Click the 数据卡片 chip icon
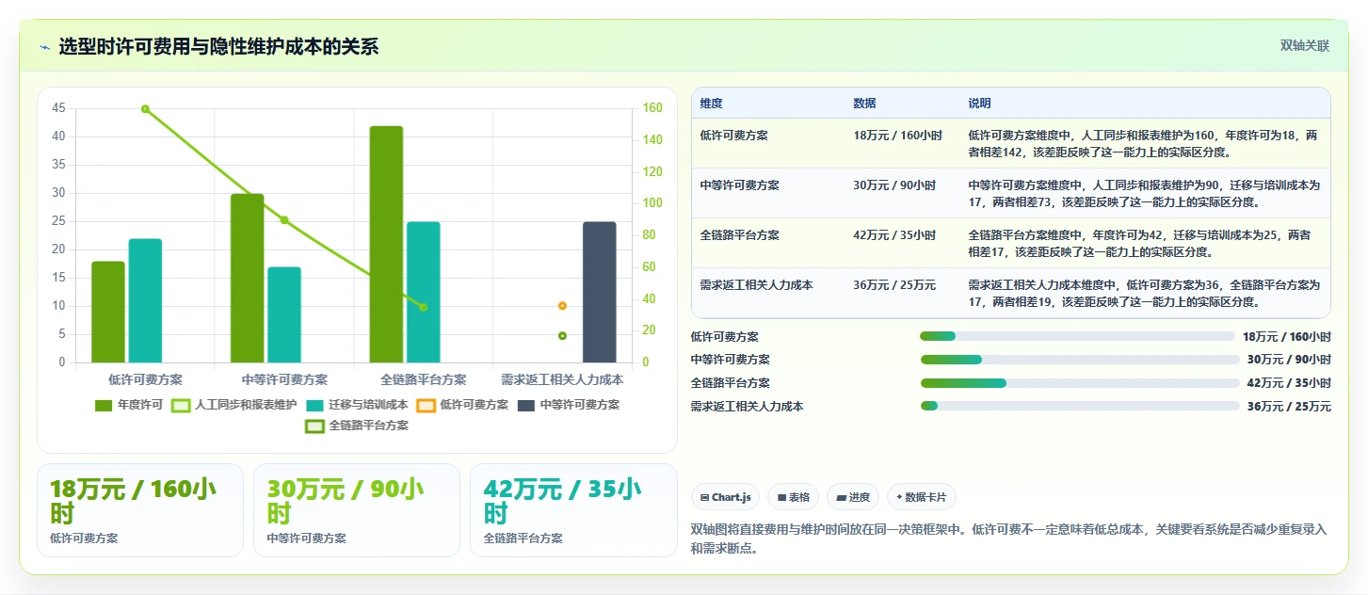Screen dimensions: 1368x595 [x=899, y=497]
